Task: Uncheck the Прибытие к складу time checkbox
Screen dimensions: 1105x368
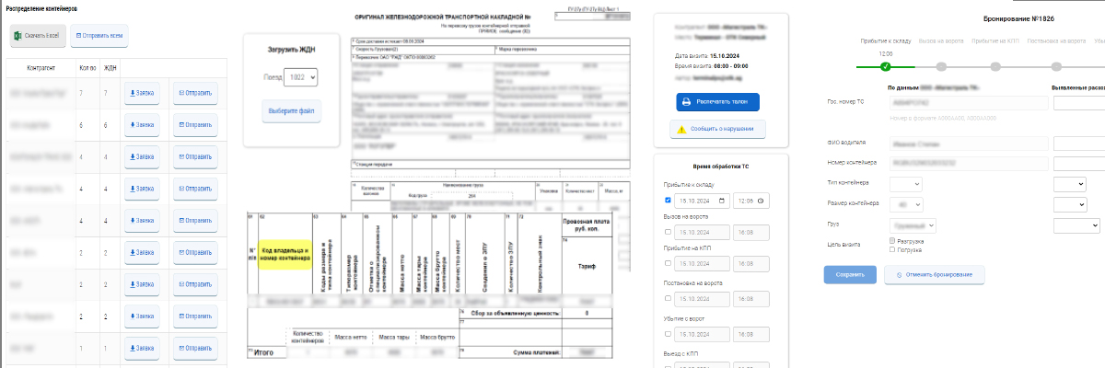Action: point(668,201)
